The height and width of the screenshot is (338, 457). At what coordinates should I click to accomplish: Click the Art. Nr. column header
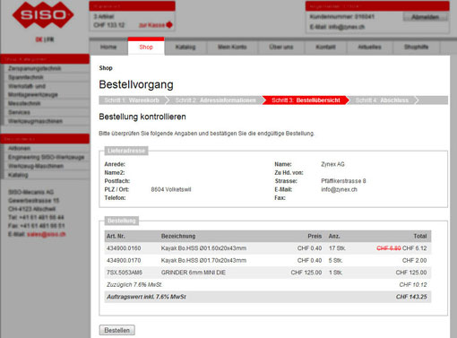[116, 237]
